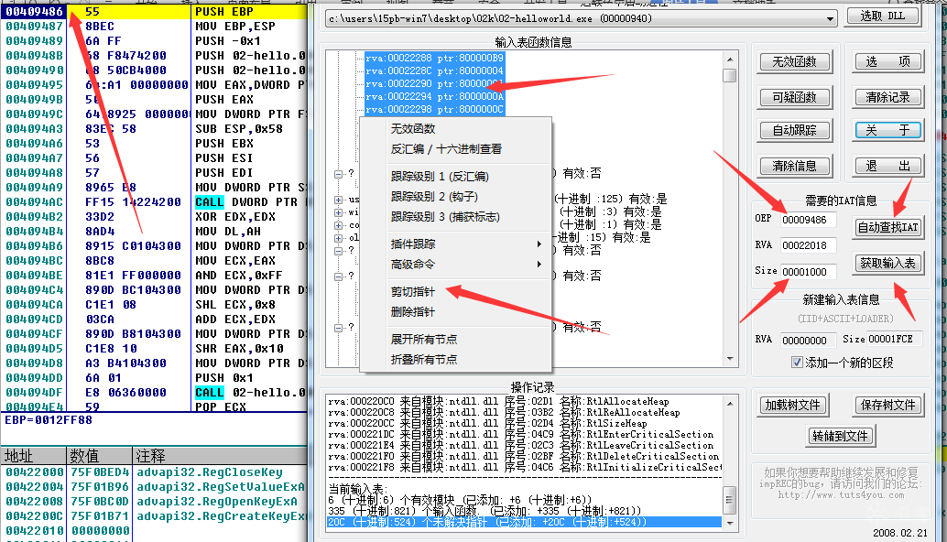This screenshot has width=947, height=542.
Task: Click the 无效函数 button on the right
Action: click(x=794, y=61)
